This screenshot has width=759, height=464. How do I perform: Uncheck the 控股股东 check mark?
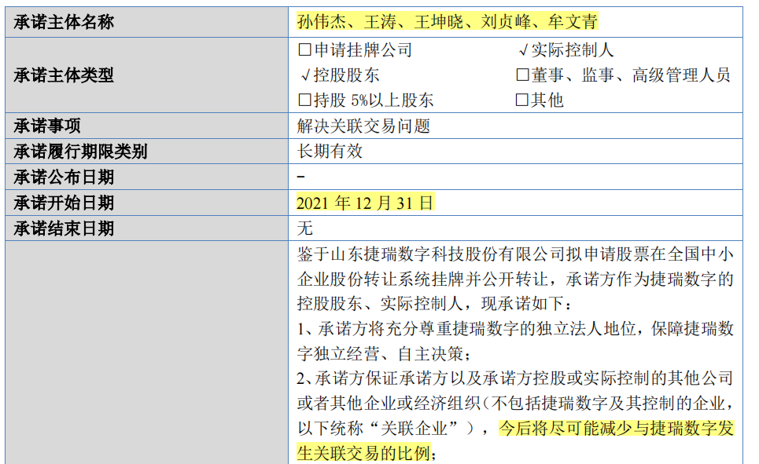305,75
